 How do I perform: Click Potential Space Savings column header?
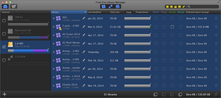(x=198, y=12)
